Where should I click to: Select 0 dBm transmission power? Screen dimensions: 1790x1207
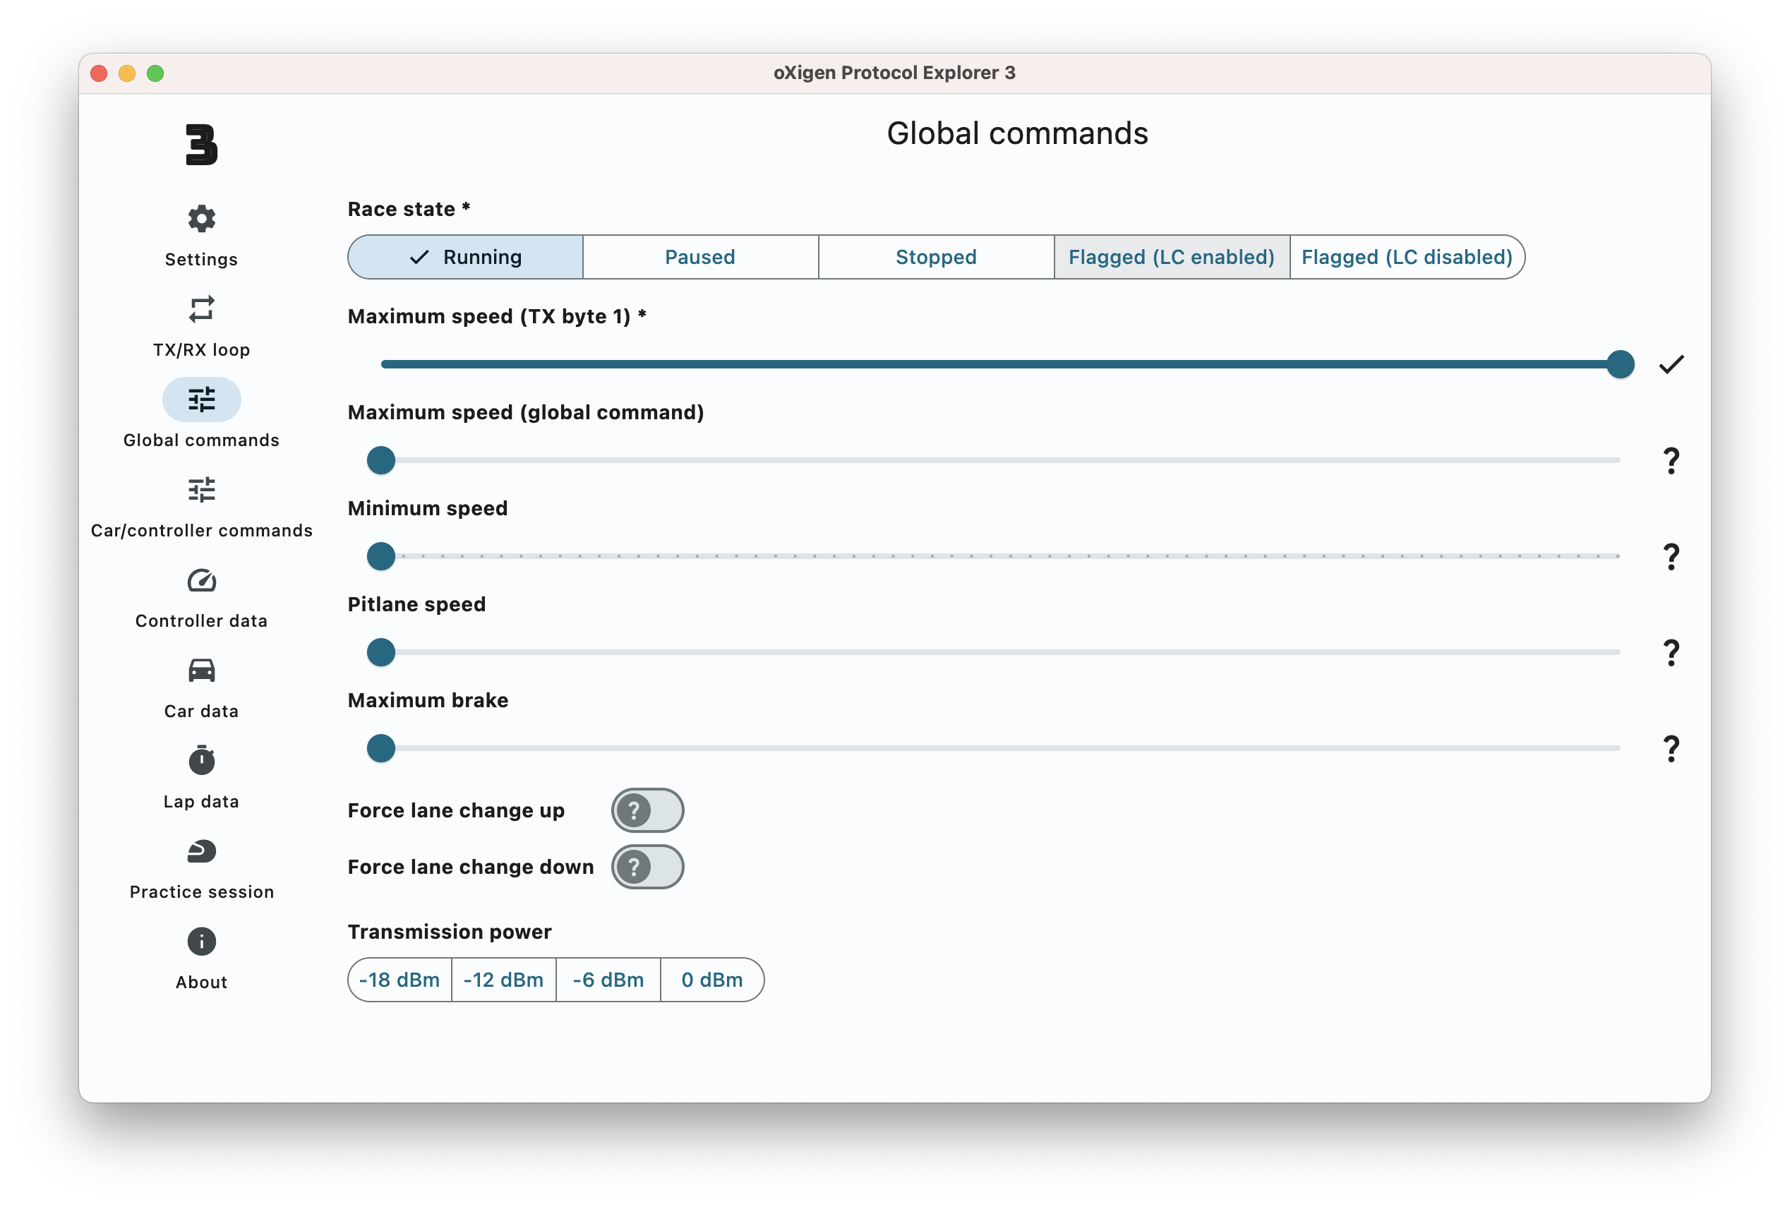711,979
